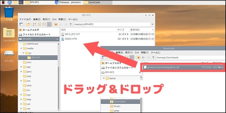Image resolution: width=226 pixels, height=113 pixels.
Task: Expand the run folder tree node
Action: [21, 81]
